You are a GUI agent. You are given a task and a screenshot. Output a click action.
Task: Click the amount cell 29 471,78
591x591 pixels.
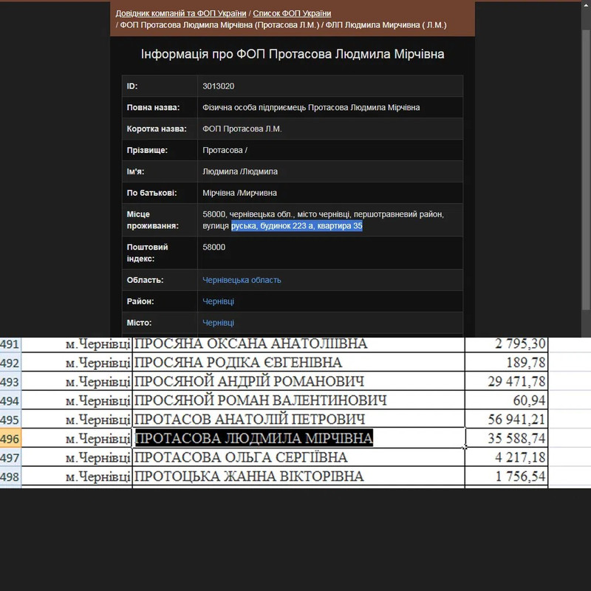pos(507,381)
